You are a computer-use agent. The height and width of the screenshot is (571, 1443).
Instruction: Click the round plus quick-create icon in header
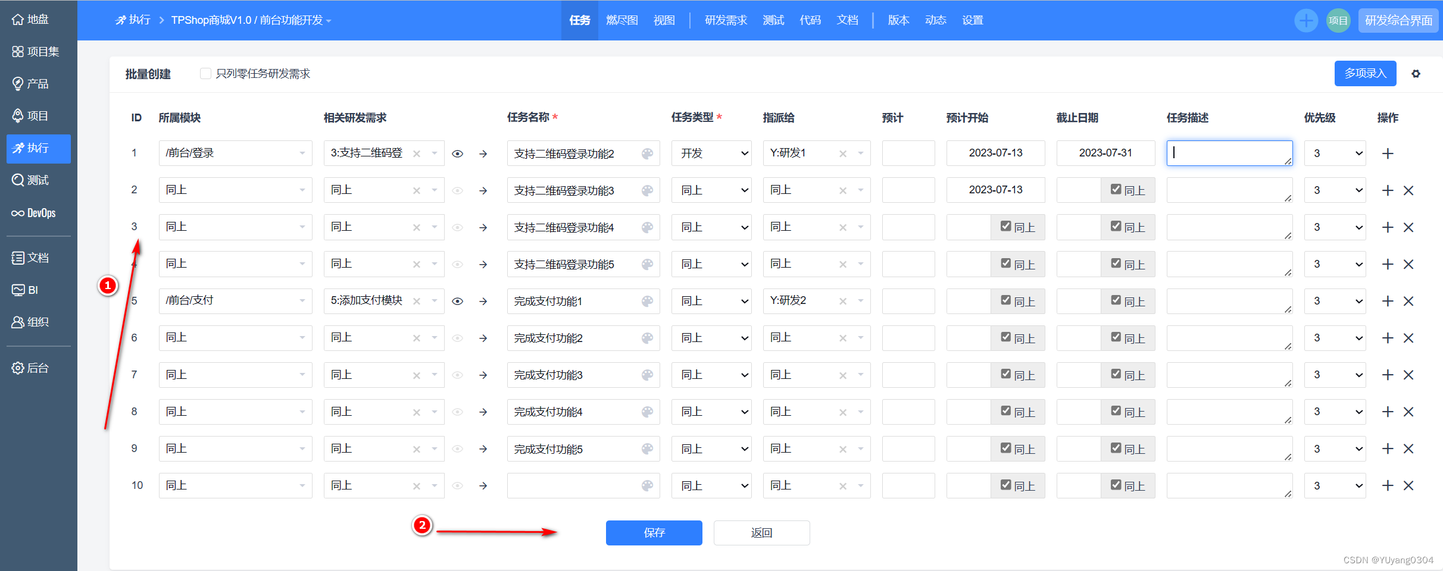(1306, 21)
